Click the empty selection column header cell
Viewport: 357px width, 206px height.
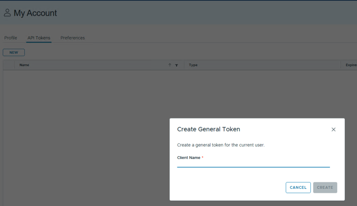(x=9, y=65)
